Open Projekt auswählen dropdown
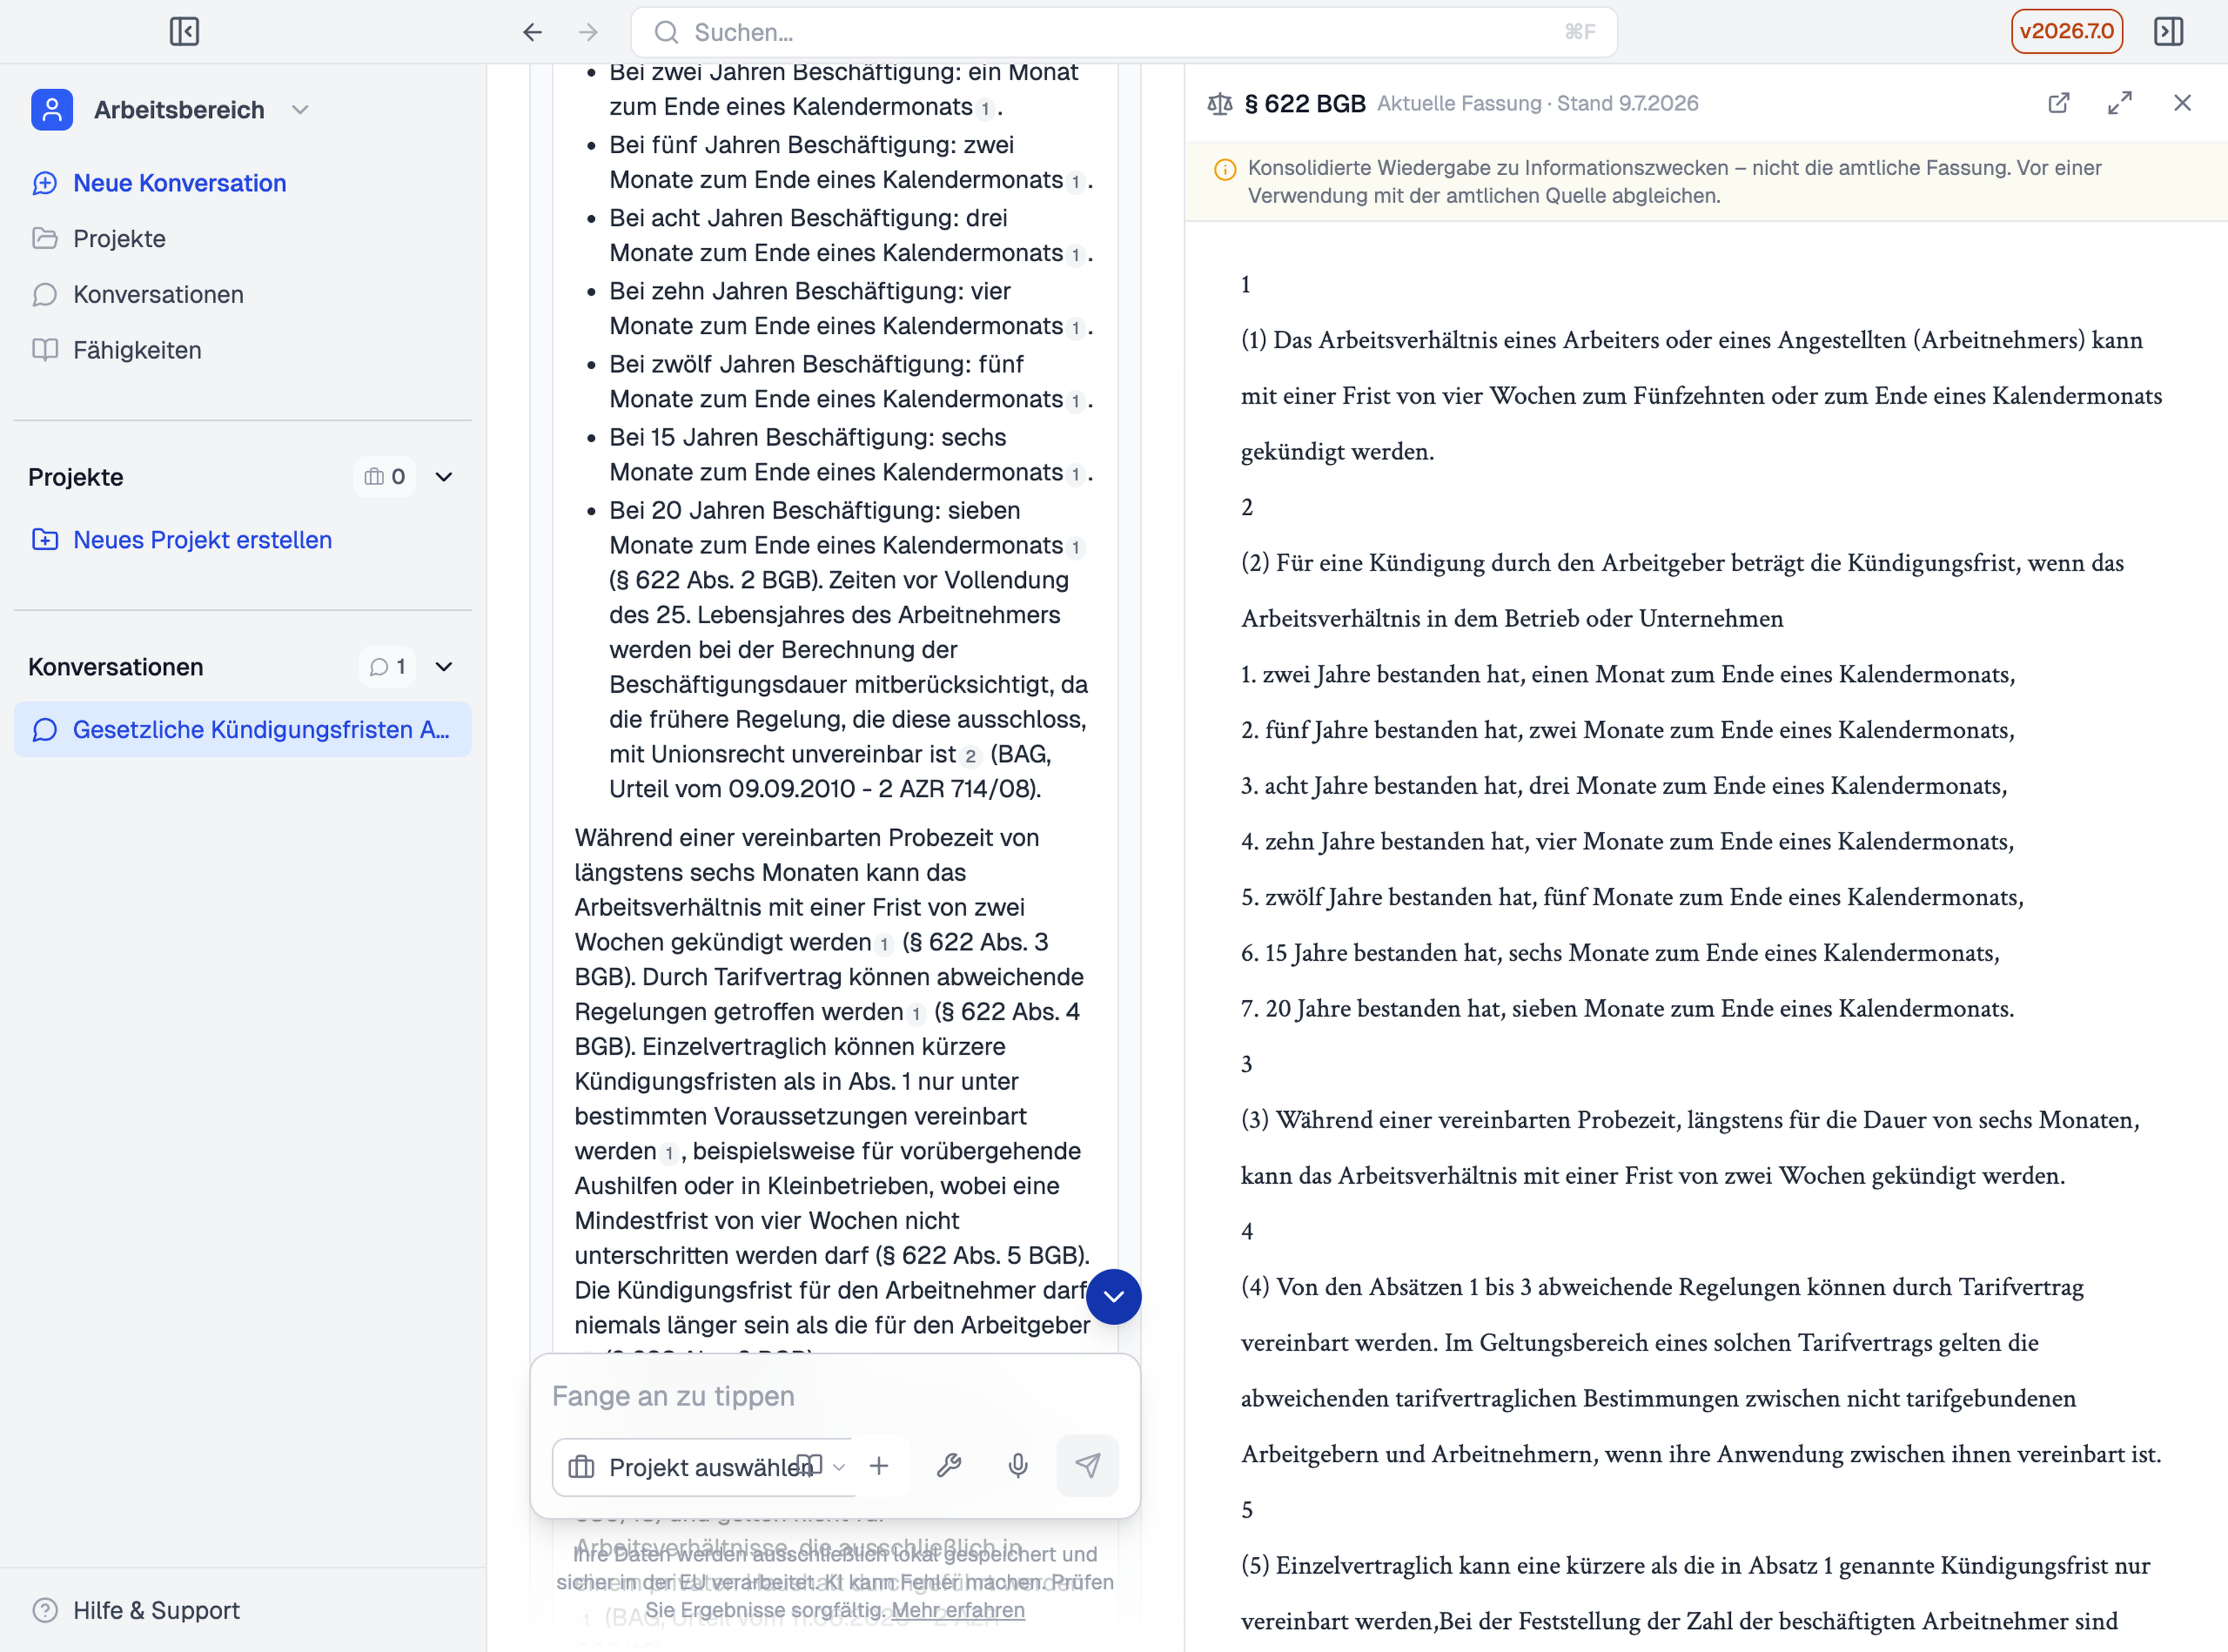This screenshot has width=2228, height=1652. tap(704, 1467)
